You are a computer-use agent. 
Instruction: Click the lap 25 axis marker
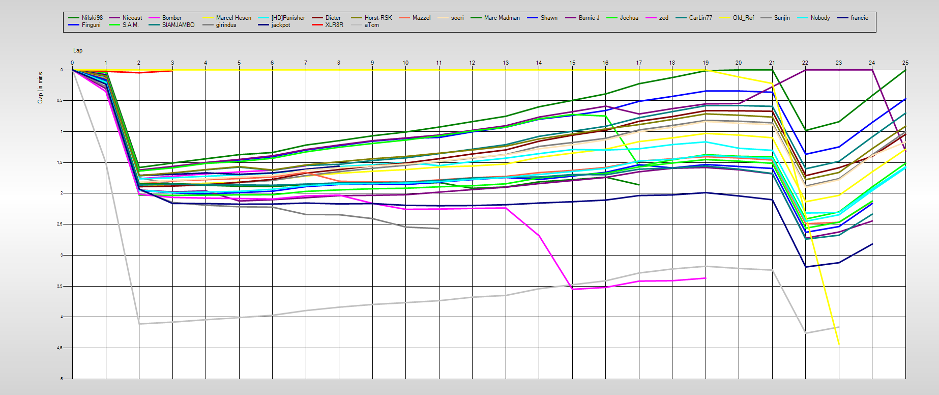(905, 63)
